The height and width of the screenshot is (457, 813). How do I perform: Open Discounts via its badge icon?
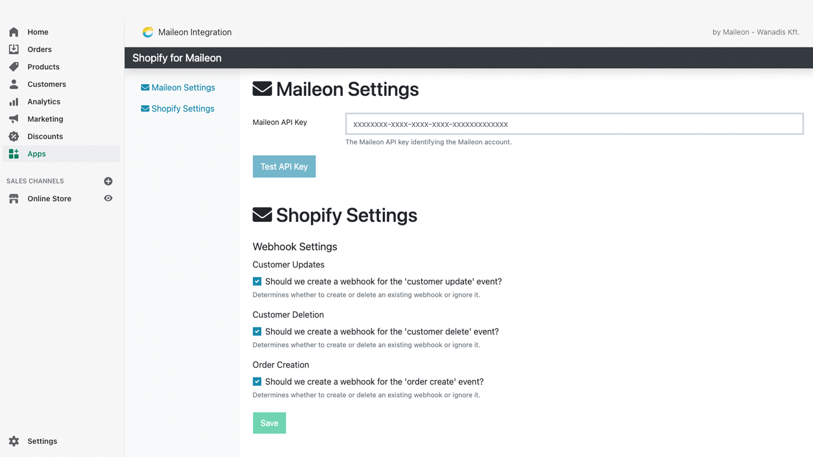(x=14, y=136)
